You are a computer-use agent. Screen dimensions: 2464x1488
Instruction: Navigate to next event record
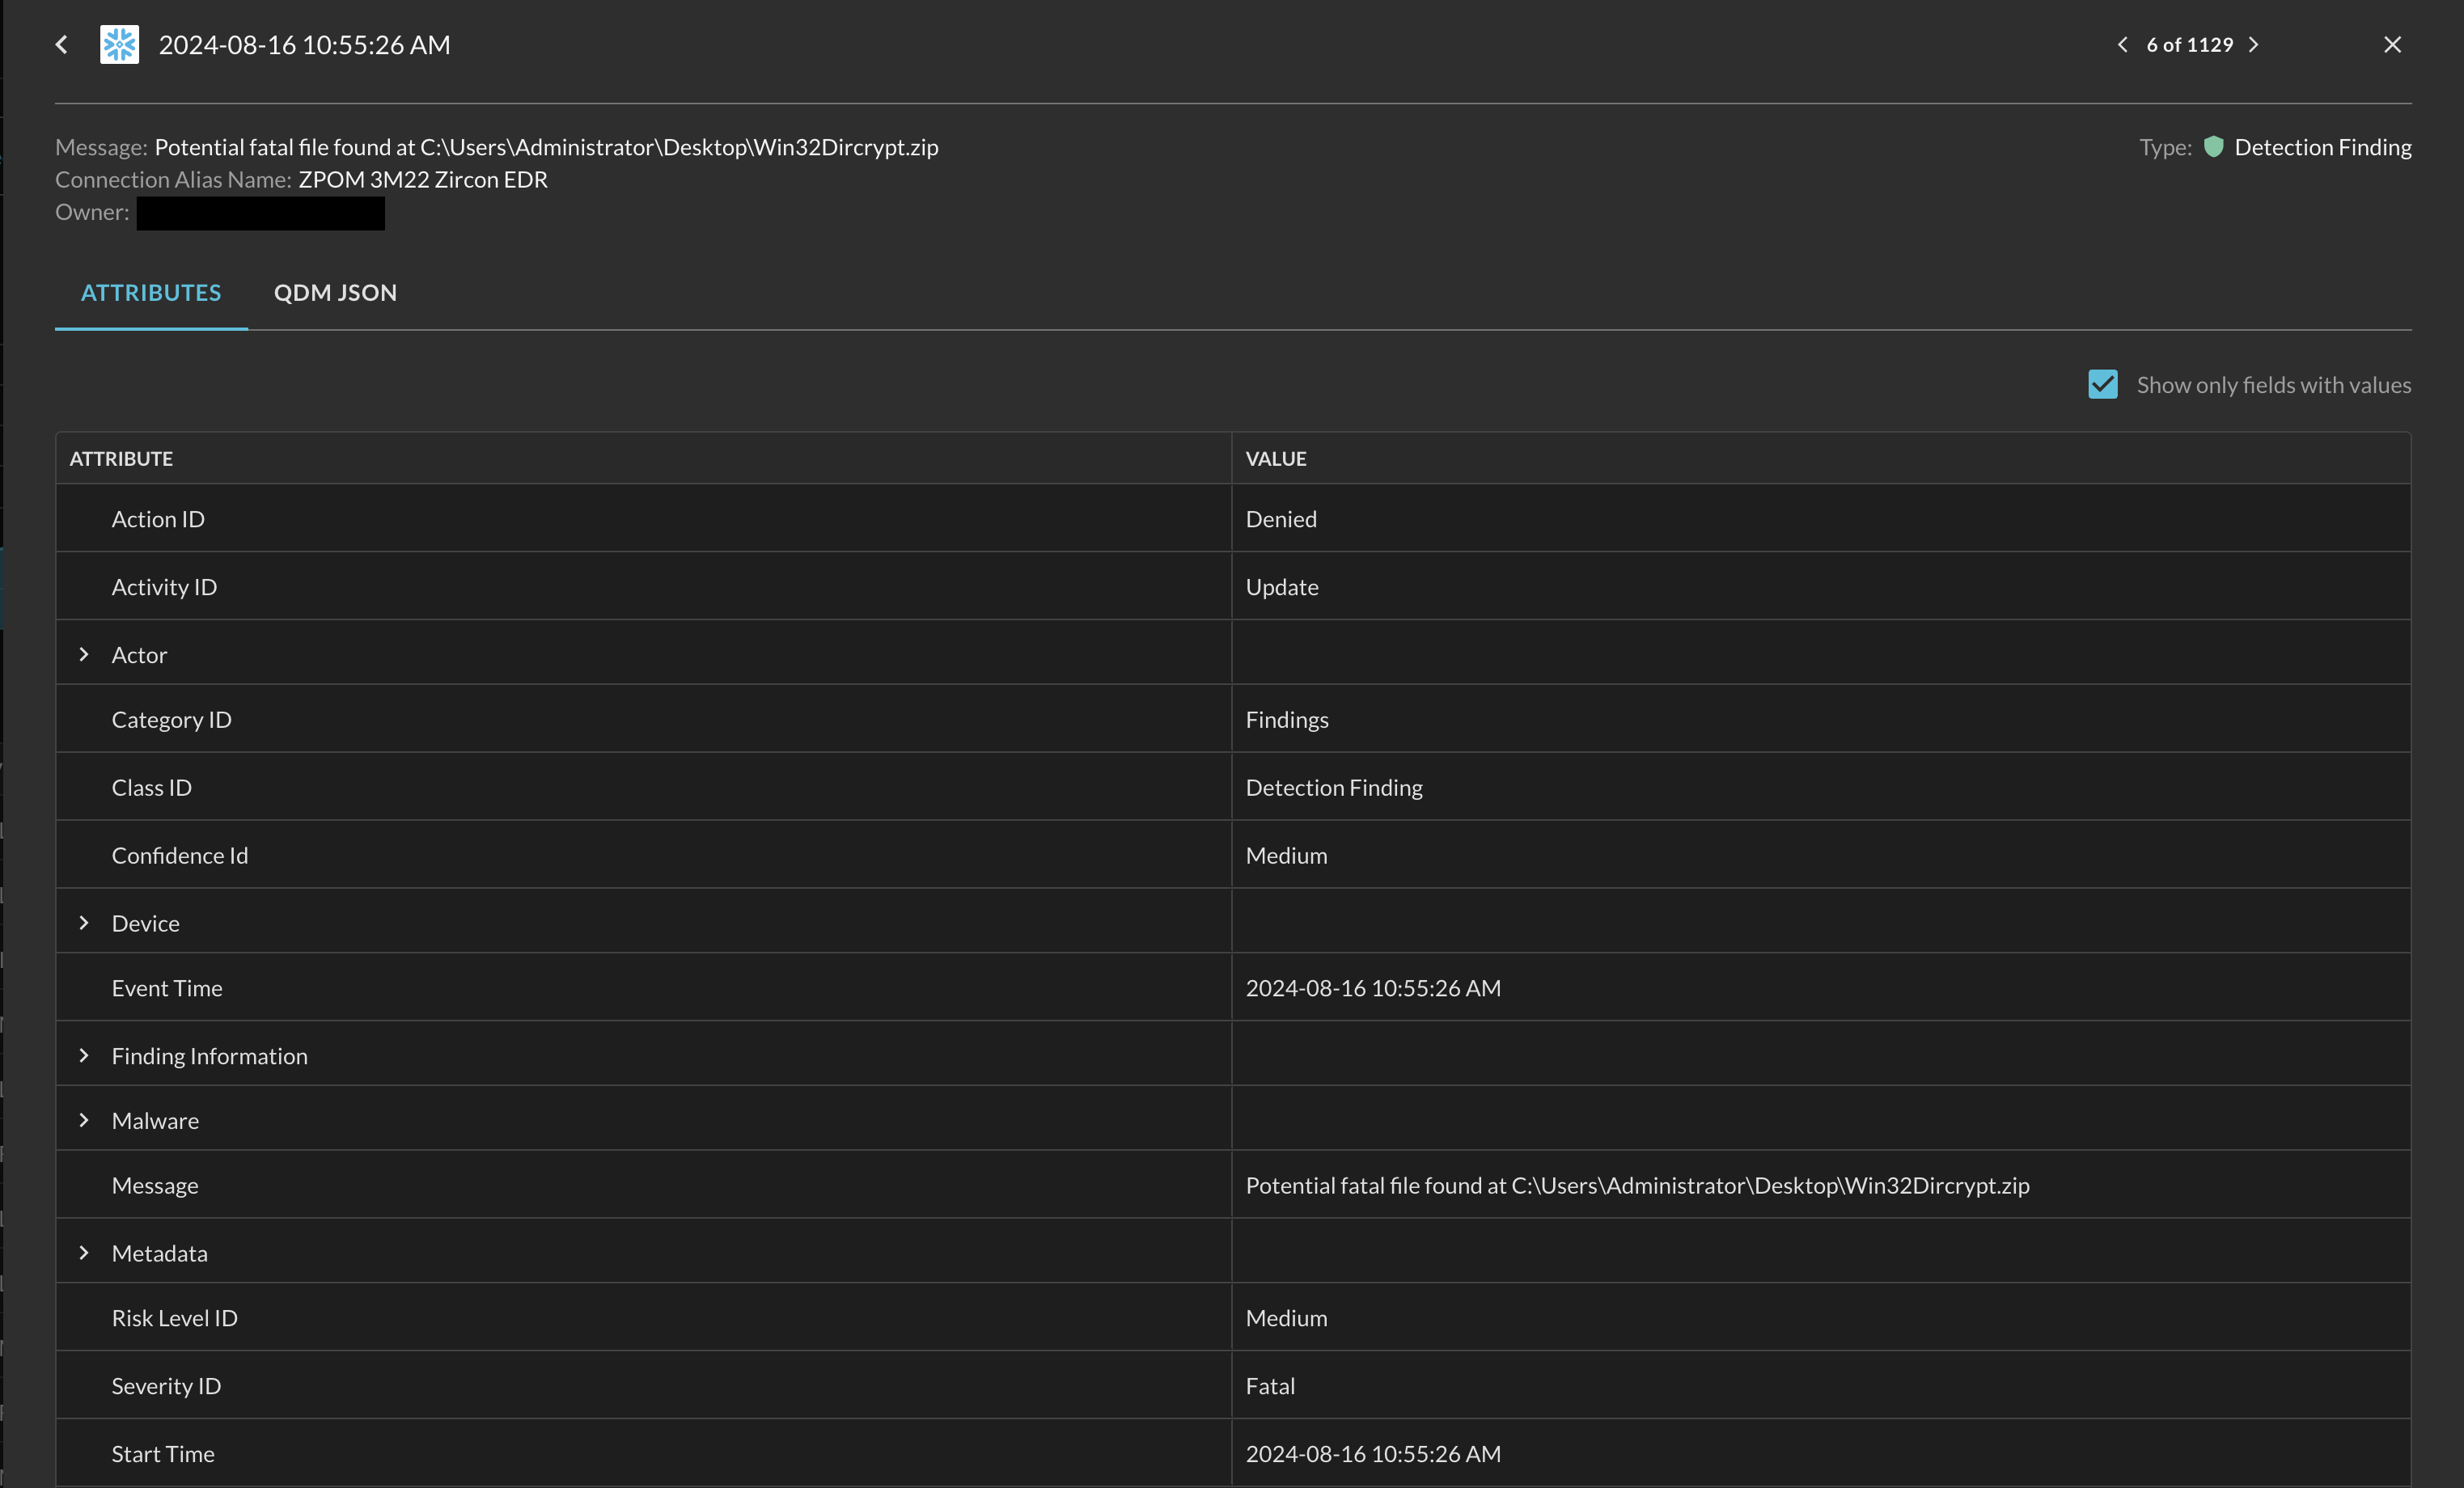2254,44
